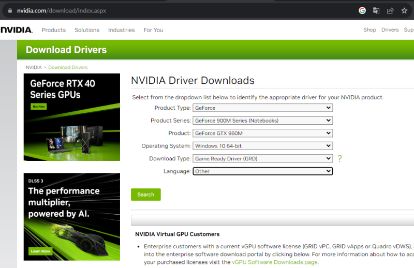Image resolution: width=414 pixels, height=268 pixels.
Task: Open the Product Series dropdown
Action: [x=263, y=121]
